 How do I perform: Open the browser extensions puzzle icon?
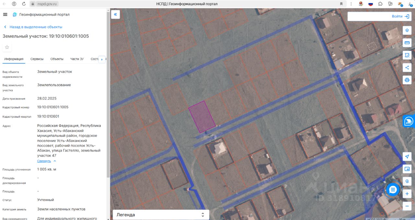tap(380, 4)
